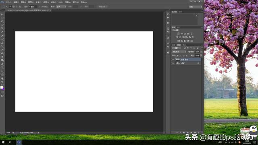Select the Move tool
The image size is (258, 145).
2,14
